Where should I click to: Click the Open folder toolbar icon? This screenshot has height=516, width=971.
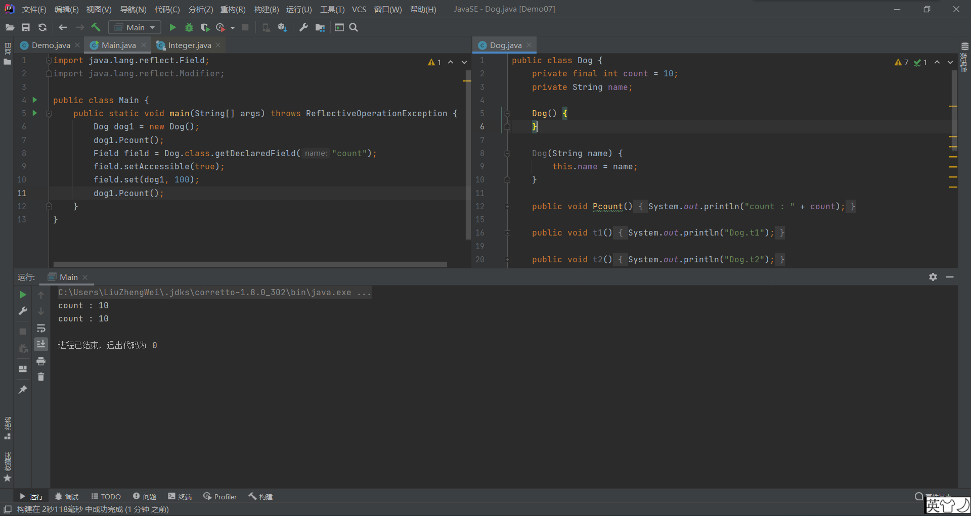click(10, 27)
